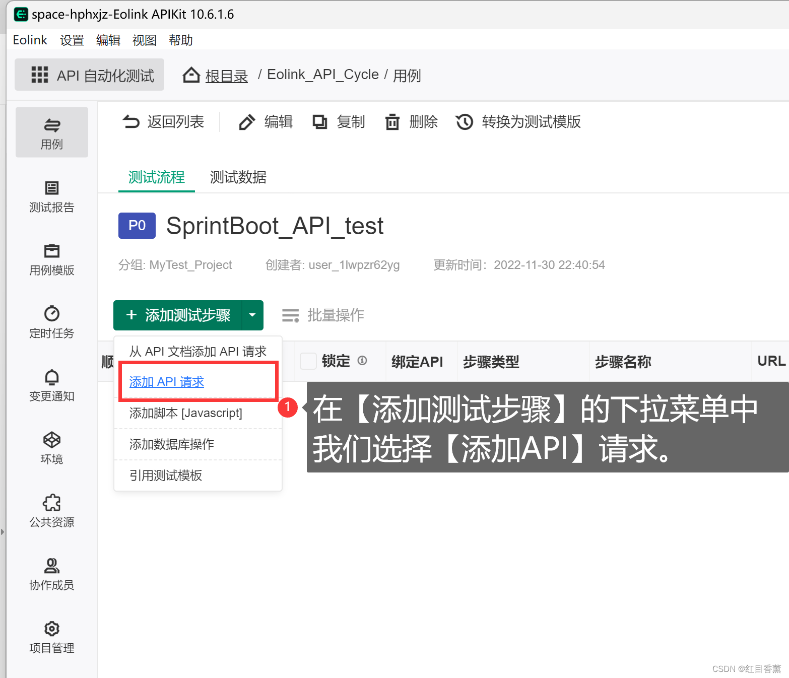Click the home icon beside 根目录
The height and width of the screenshot is (678, 789).
click(191, 75)
